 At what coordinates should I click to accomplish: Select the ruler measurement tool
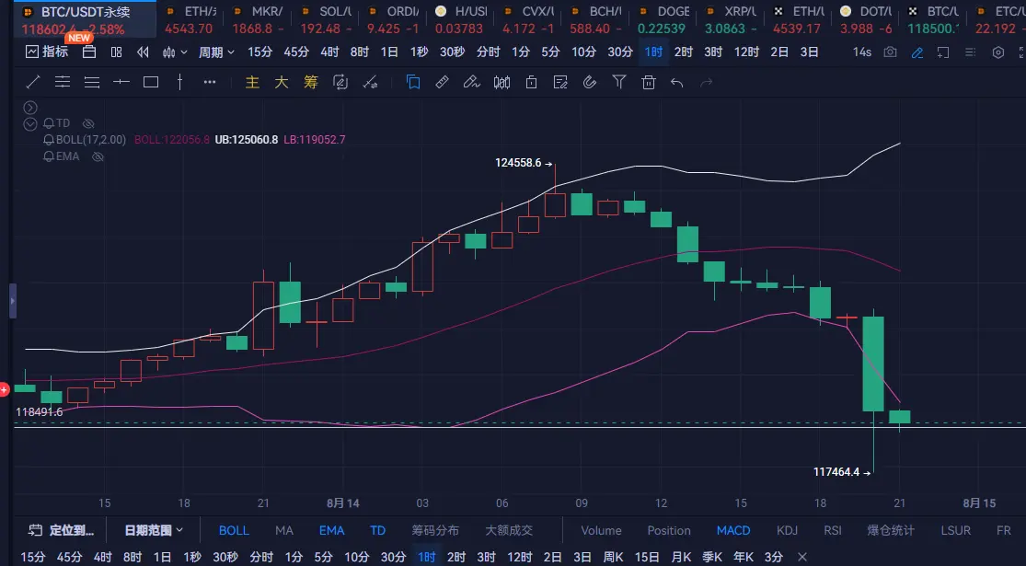pyautogui.click(x=443, y=82)
